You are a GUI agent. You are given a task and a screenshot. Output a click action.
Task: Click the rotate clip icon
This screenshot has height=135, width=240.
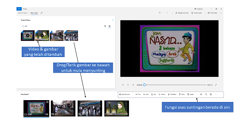pos(206,94)
